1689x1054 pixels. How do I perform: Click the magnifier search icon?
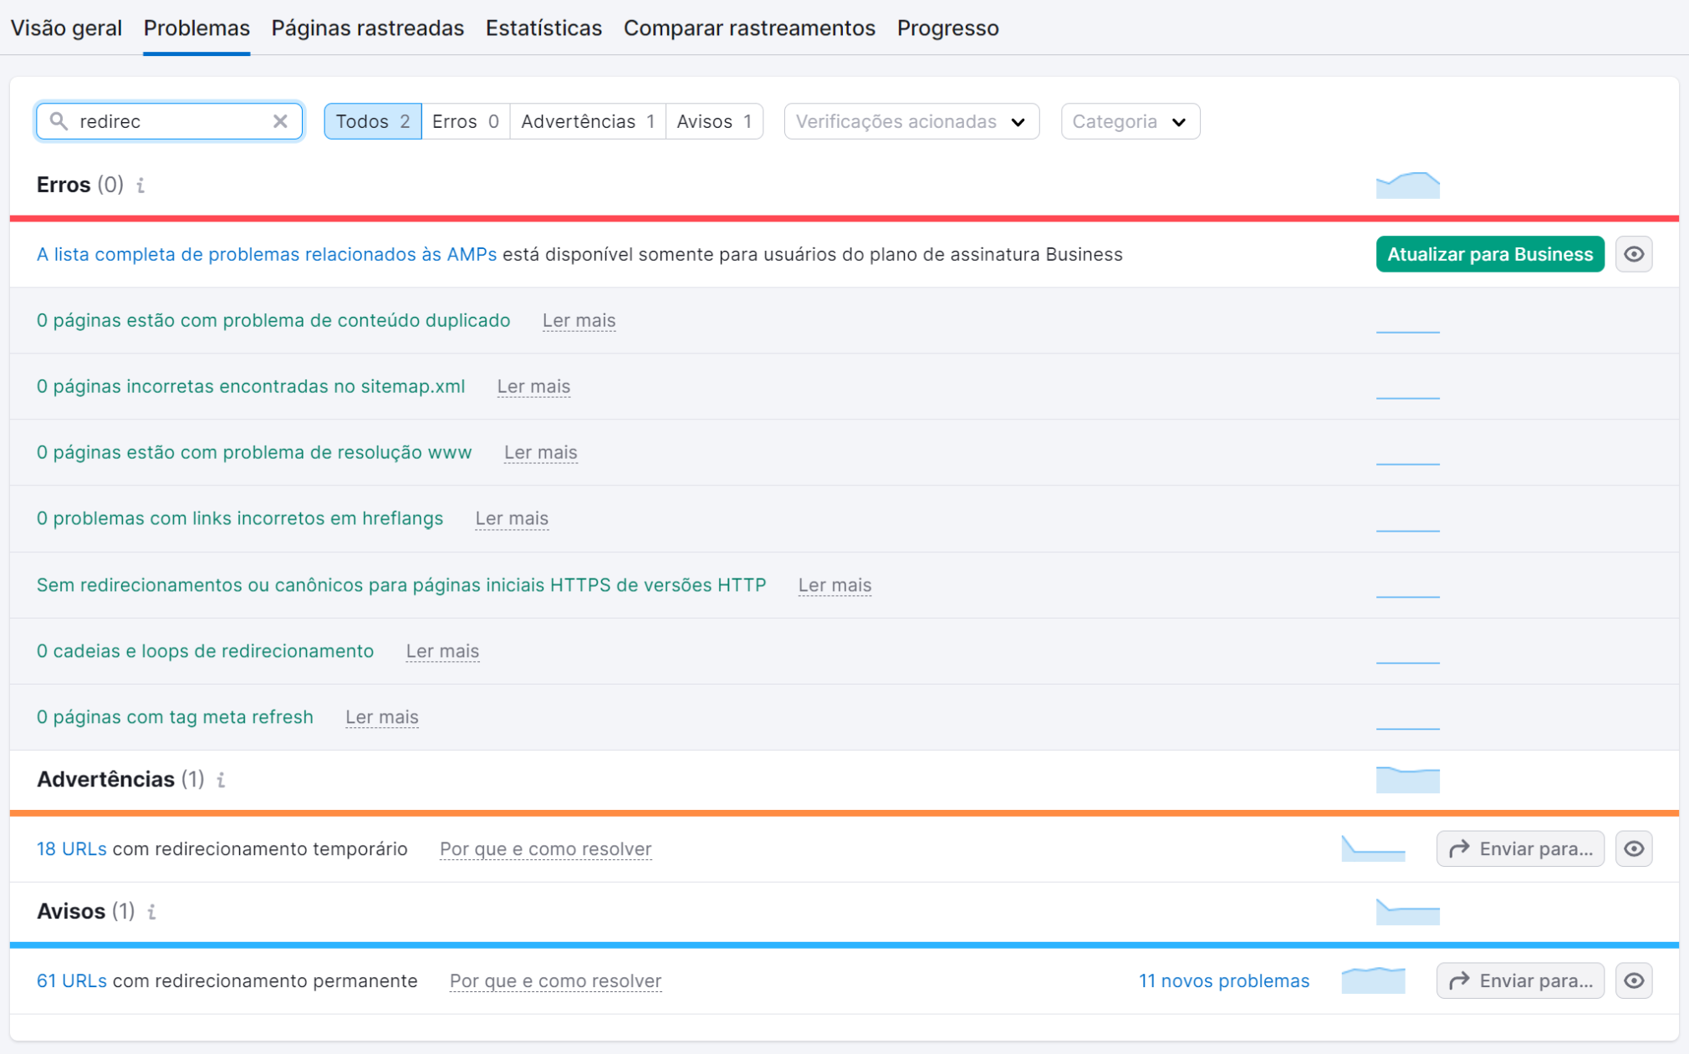[x=59, y=121]
